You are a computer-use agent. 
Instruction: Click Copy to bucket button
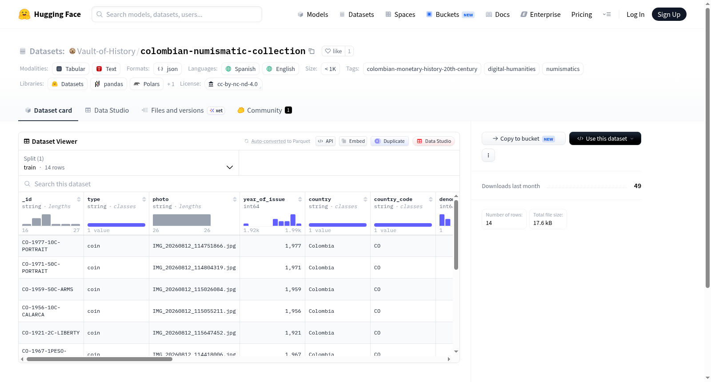pyautogui.click(x=523, y=138)
